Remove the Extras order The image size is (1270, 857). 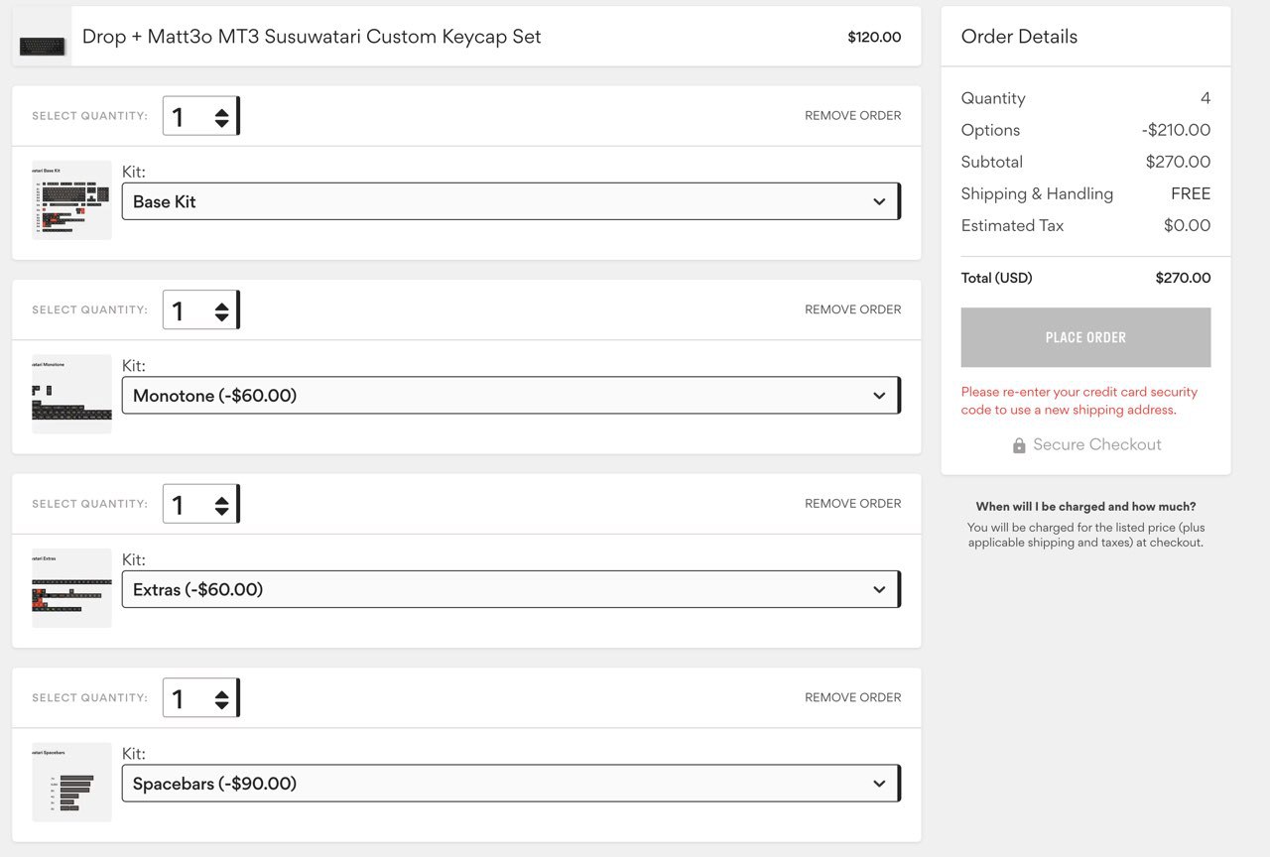pos(852,504)
